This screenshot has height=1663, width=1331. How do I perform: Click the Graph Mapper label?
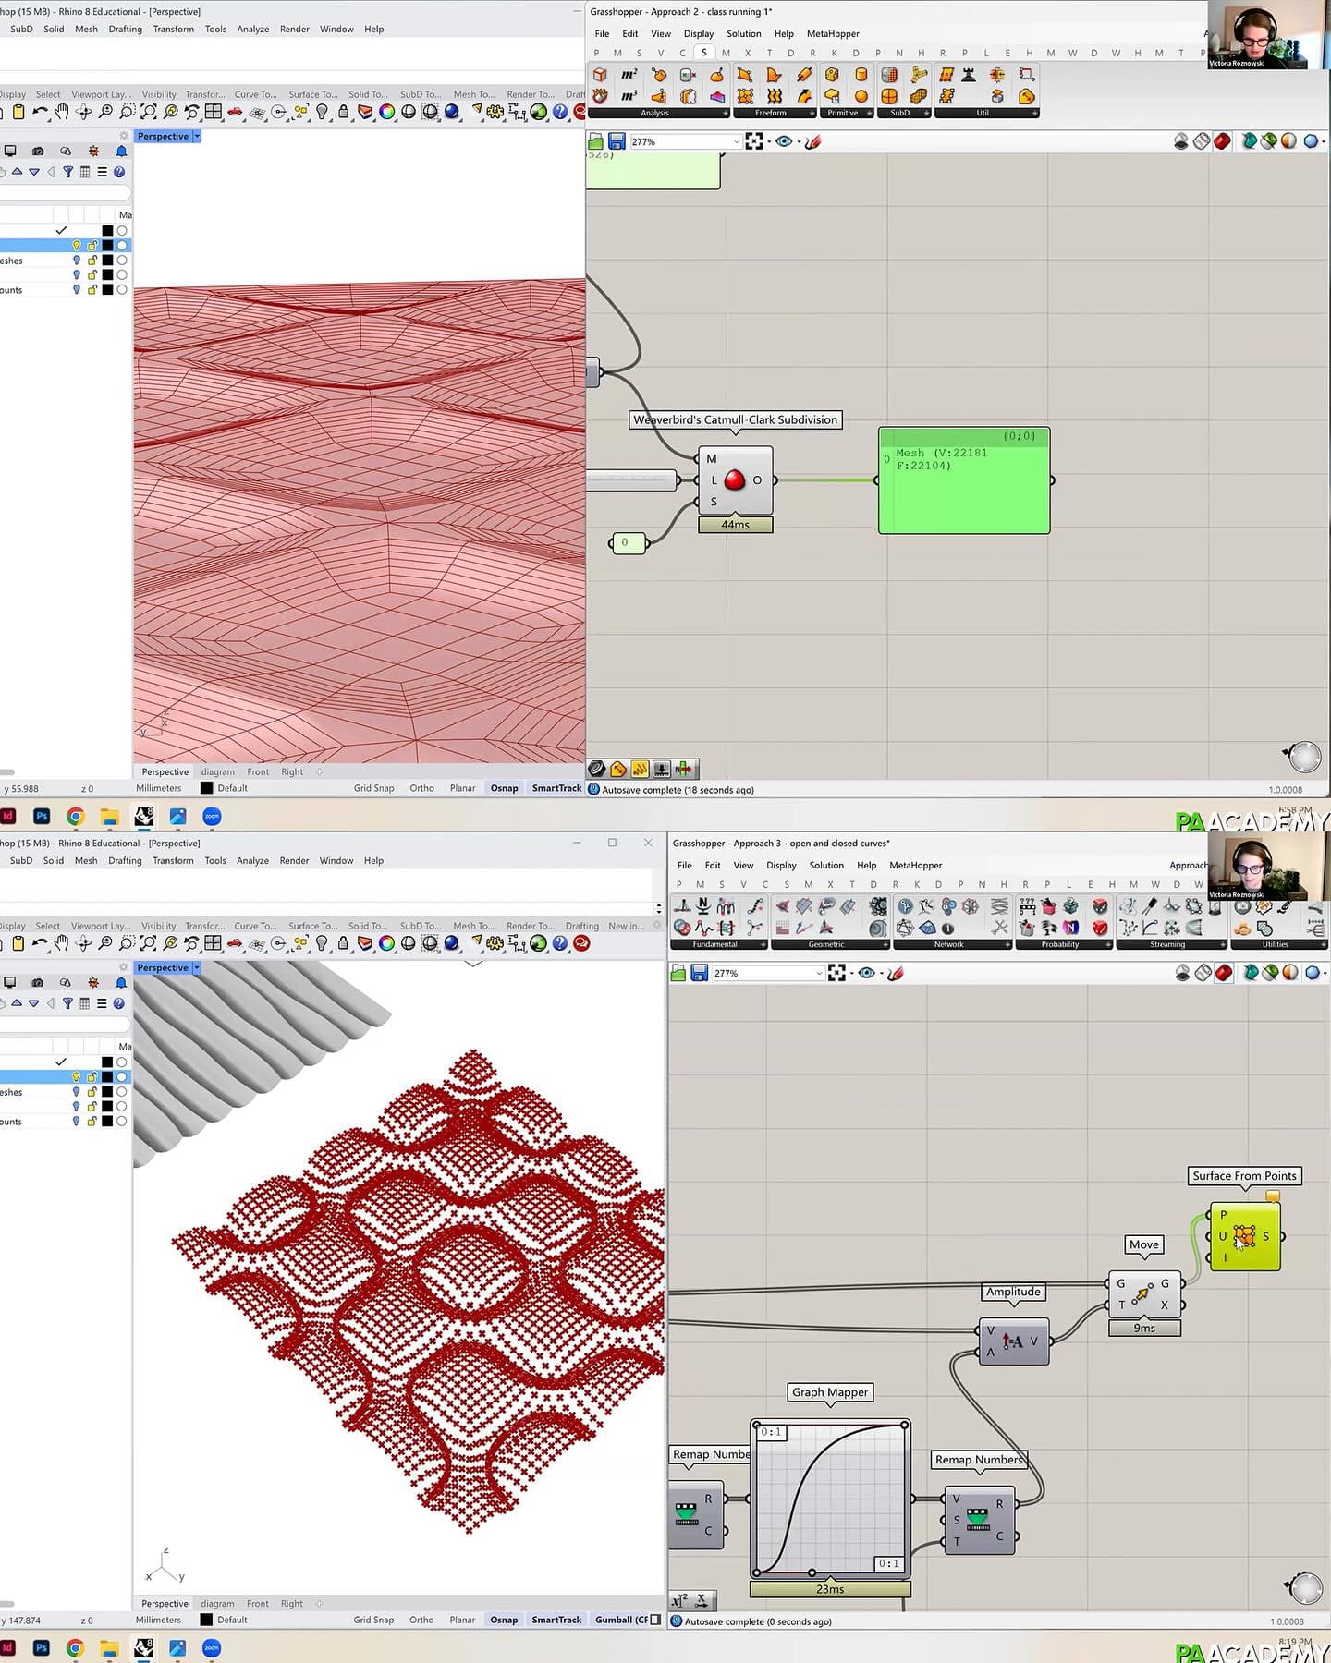830,1392
